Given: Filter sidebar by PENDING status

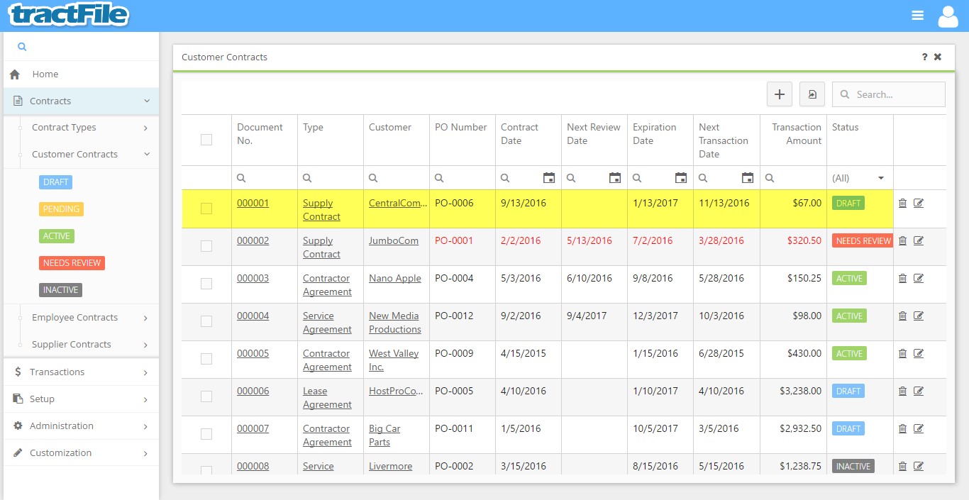Looking at the screenshot, I should tap(61, 209).
